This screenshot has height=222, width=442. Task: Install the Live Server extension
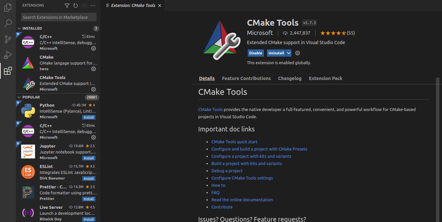[89, 219]
